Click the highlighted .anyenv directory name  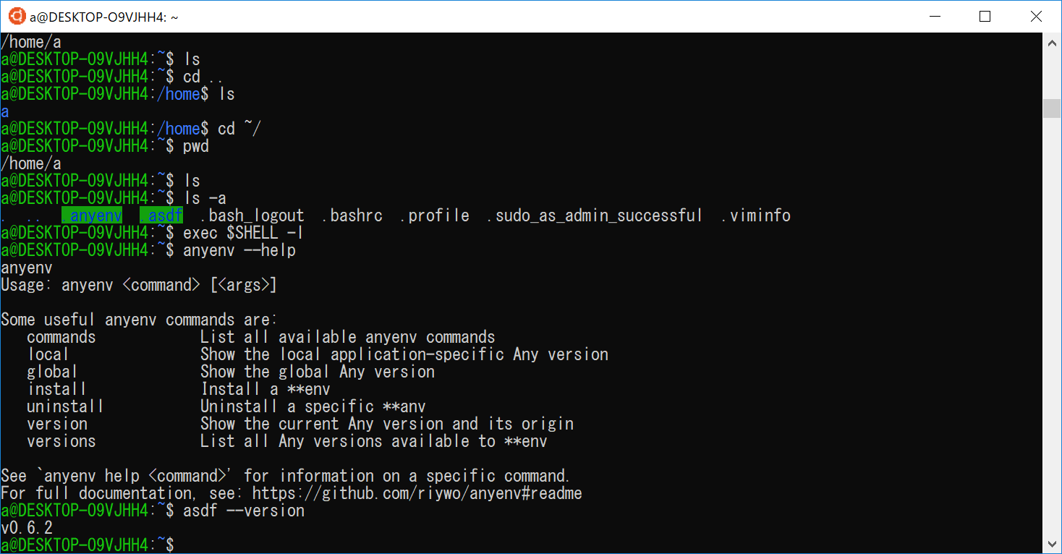point(92,216)
